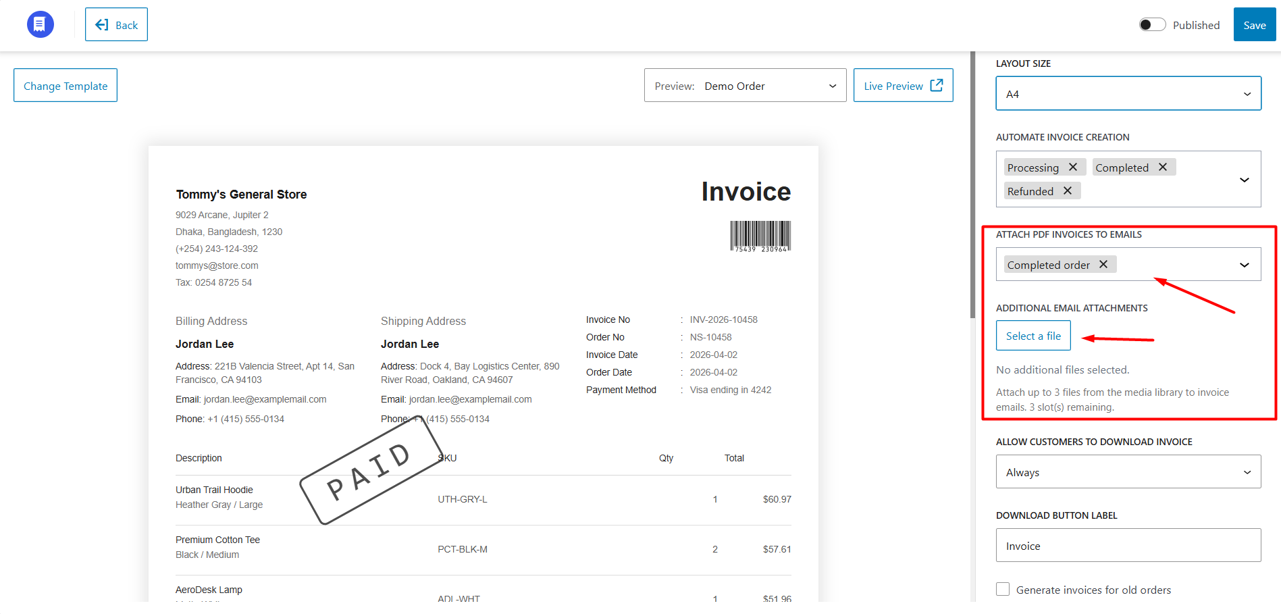This screenshot has width=1281, height=614.
Task: Click the external link icon on Live Preview
Action: [x=937, y=85]
